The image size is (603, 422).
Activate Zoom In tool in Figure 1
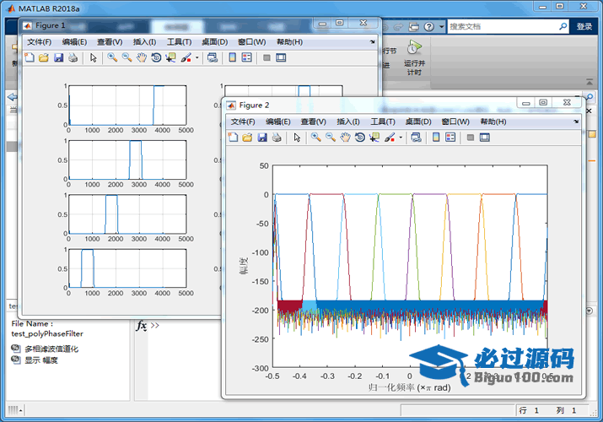tap(112, 57)
